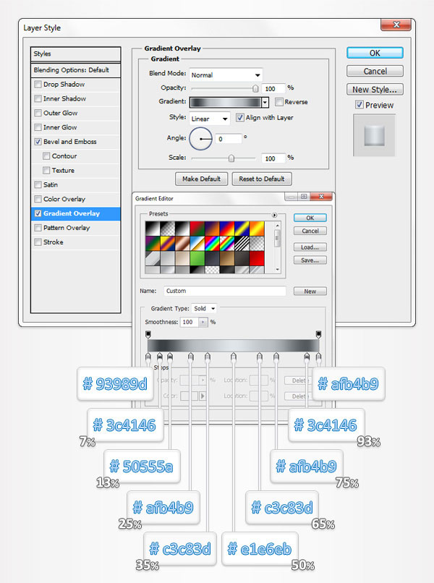Enable the Inner Glow style
The image size is (434, 583).
click(x=38, y=127)
